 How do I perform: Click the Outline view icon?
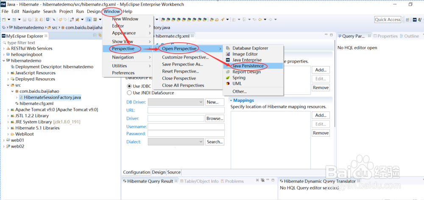[402, 36]
